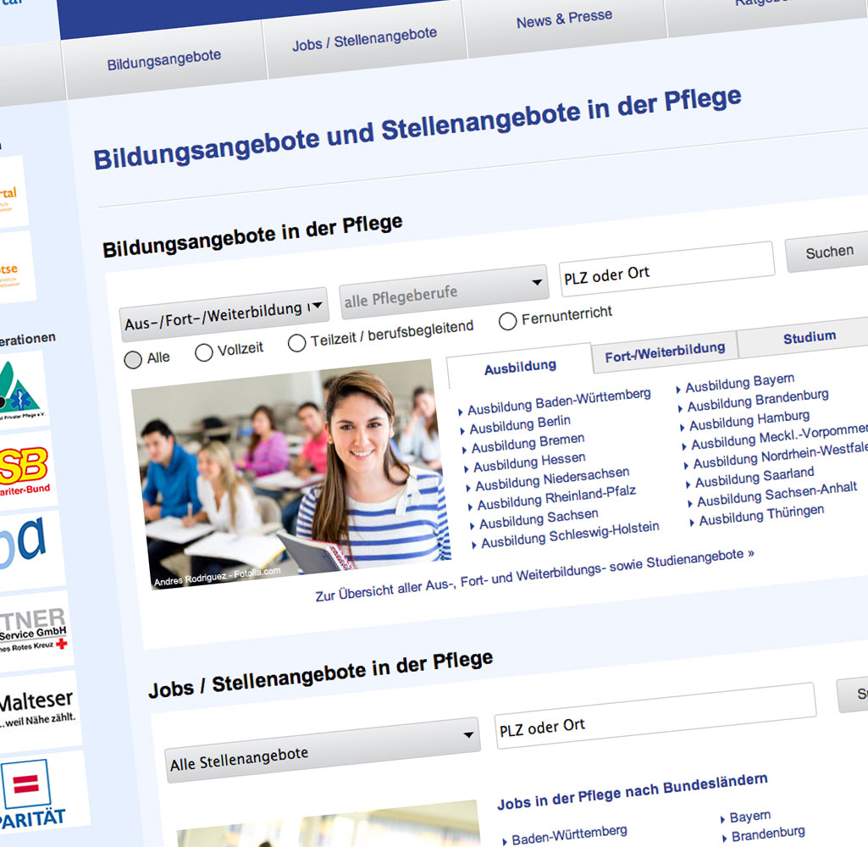Open Ausbildung Saarland link
This screenshot has height=847, width=868.
pyautogui.click(x=755, y=477)
